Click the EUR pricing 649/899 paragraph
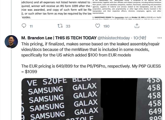165x120 pixels. coord(91,69)
